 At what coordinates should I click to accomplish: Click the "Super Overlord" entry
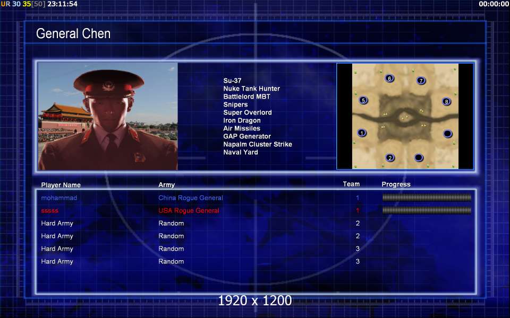[248, 112]
